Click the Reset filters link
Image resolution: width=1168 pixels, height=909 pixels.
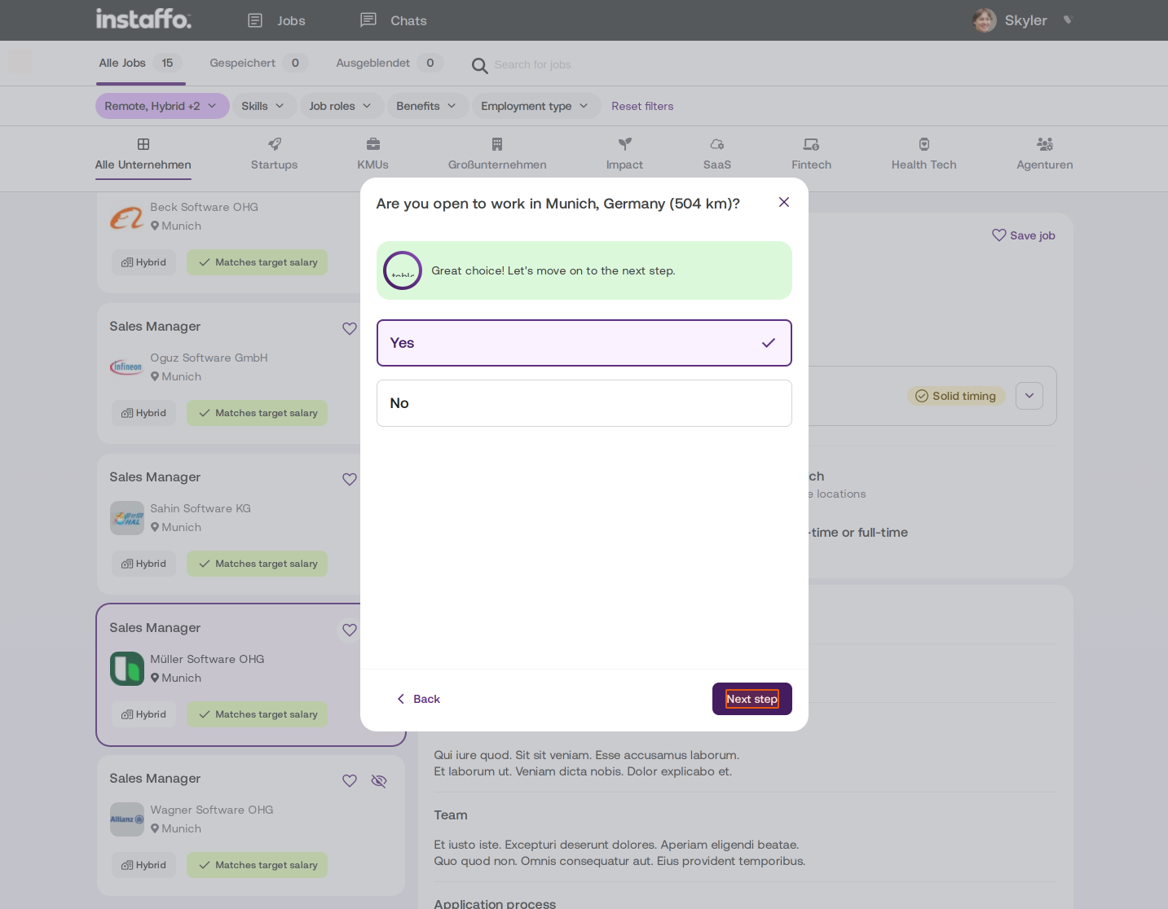pos(642,106)
